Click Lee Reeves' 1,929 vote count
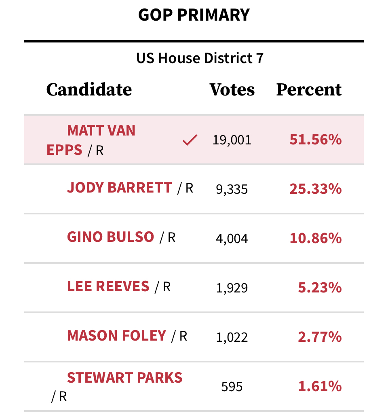This screenshot has height=413, width=388. [232, 288]
